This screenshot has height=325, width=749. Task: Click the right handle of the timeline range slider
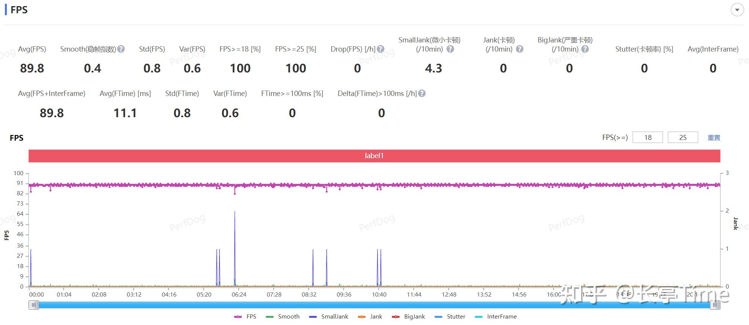[715, 305]
